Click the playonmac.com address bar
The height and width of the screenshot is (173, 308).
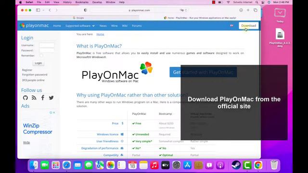(x=139, y=10)
